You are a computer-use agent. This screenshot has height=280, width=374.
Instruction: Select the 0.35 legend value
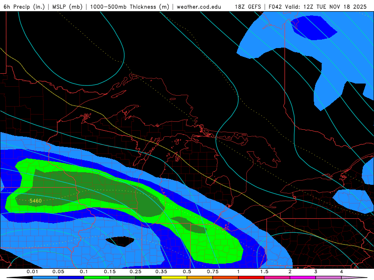pos(161,272)
